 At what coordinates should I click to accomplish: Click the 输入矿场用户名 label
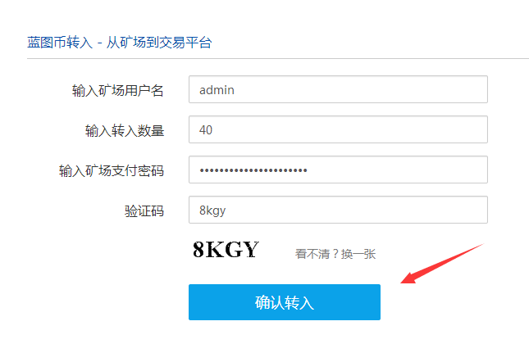point(118,90)
